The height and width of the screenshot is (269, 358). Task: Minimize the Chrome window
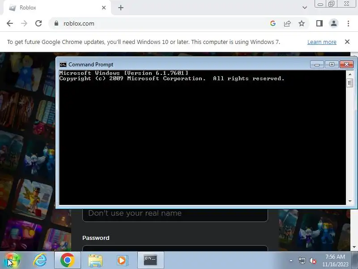[320, 4]
